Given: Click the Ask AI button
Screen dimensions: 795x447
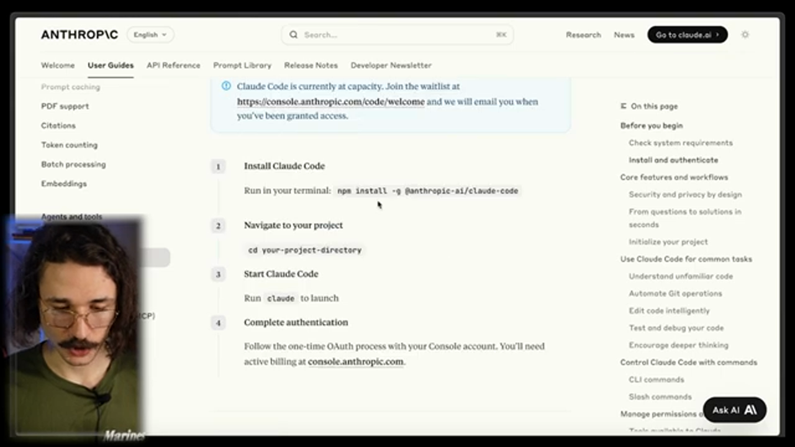Looking at the screenshot, I should (x=735, y=410).
